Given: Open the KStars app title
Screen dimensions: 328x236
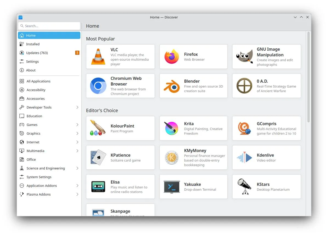Looking at the screenshot, I should click(263, 184).
